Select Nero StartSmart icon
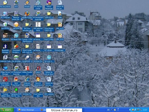Image resolution: width=149 pixels, height=112 pixels. (x=16, y=81)
